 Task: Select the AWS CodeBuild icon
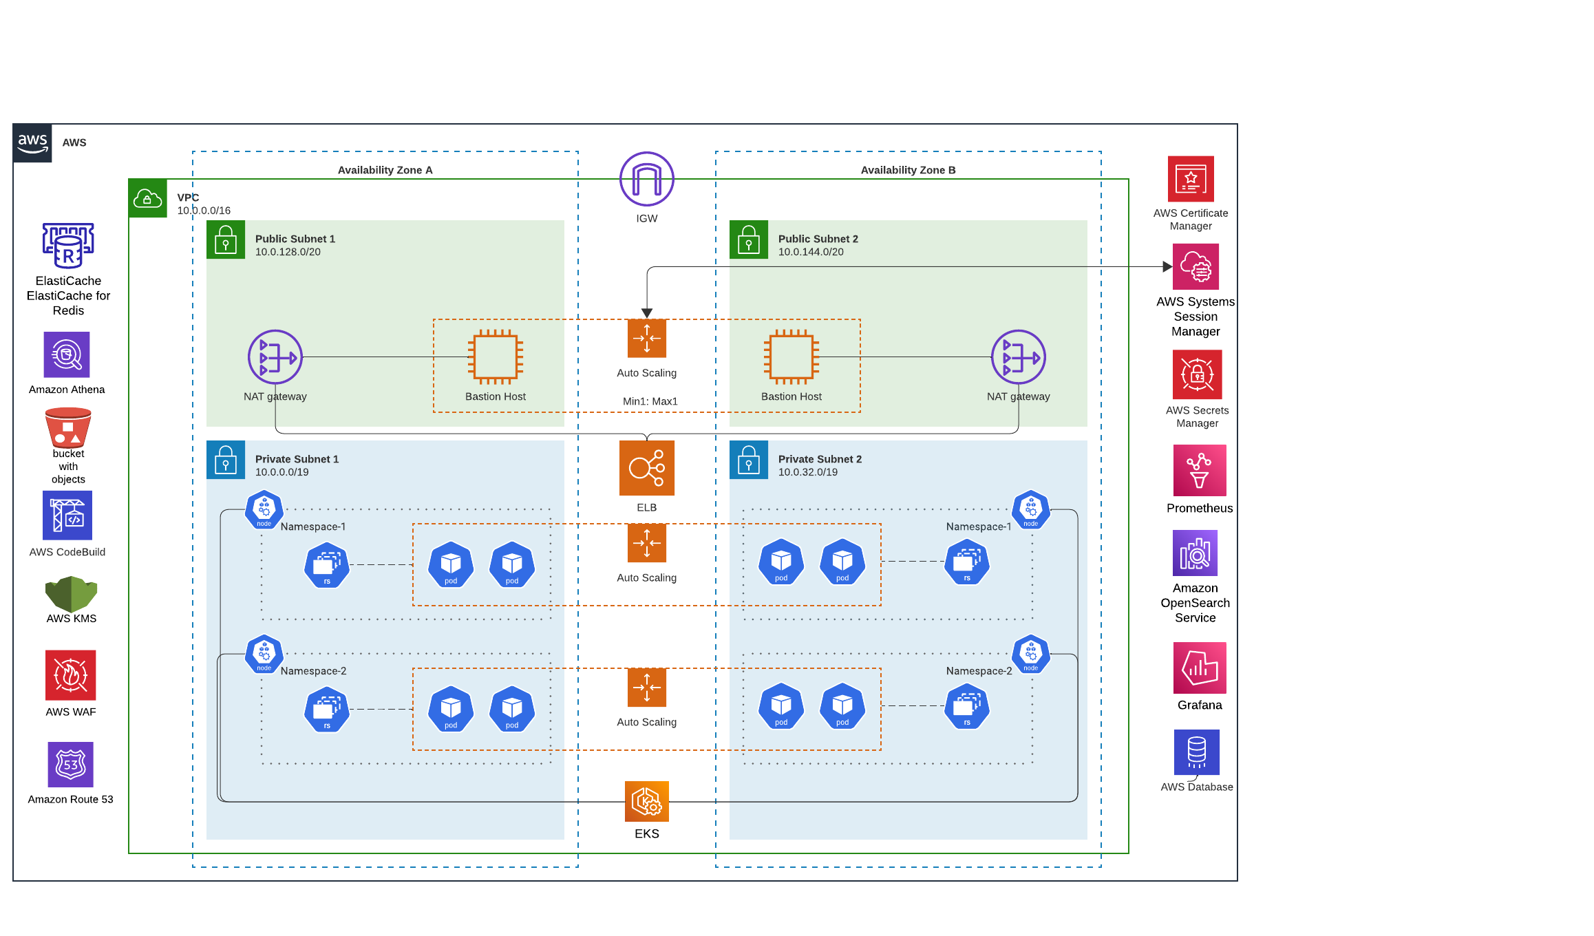67,515
